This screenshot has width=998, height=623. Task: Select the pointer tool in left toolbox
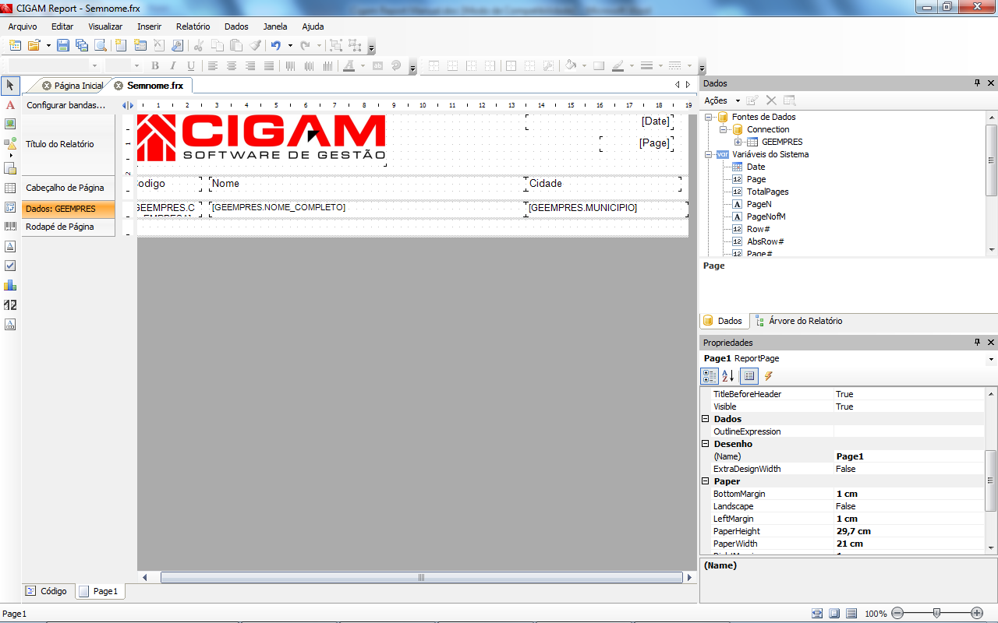tap(10, 85)
